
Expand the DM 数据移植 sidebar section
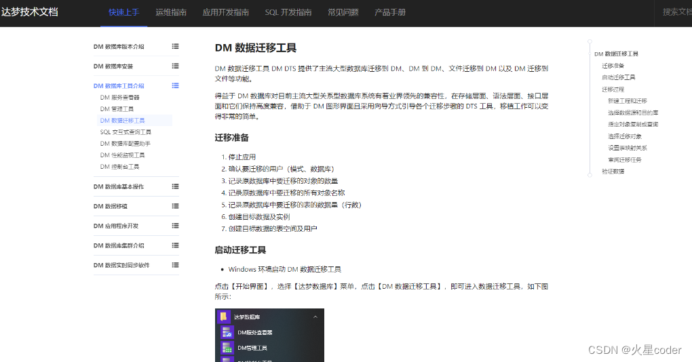111,206
